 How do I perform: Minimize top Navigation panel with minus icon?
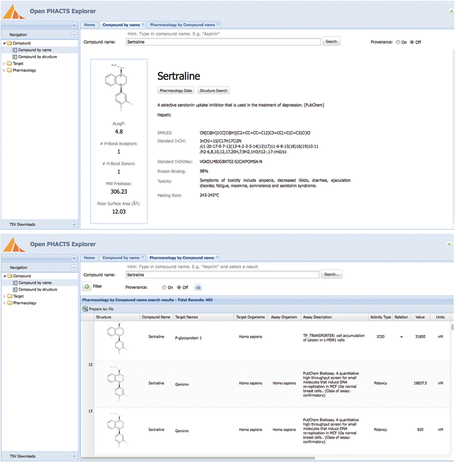[x=74, y=34]
